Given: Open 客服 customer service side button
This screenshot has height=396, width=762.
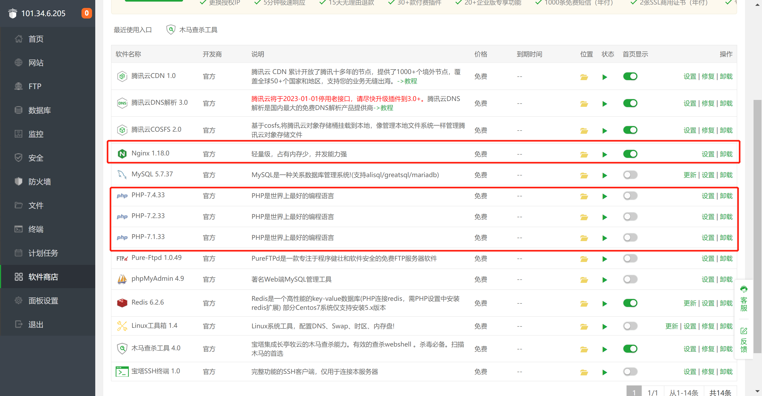Looking at the screenshot, I should (x=744, y=299).
